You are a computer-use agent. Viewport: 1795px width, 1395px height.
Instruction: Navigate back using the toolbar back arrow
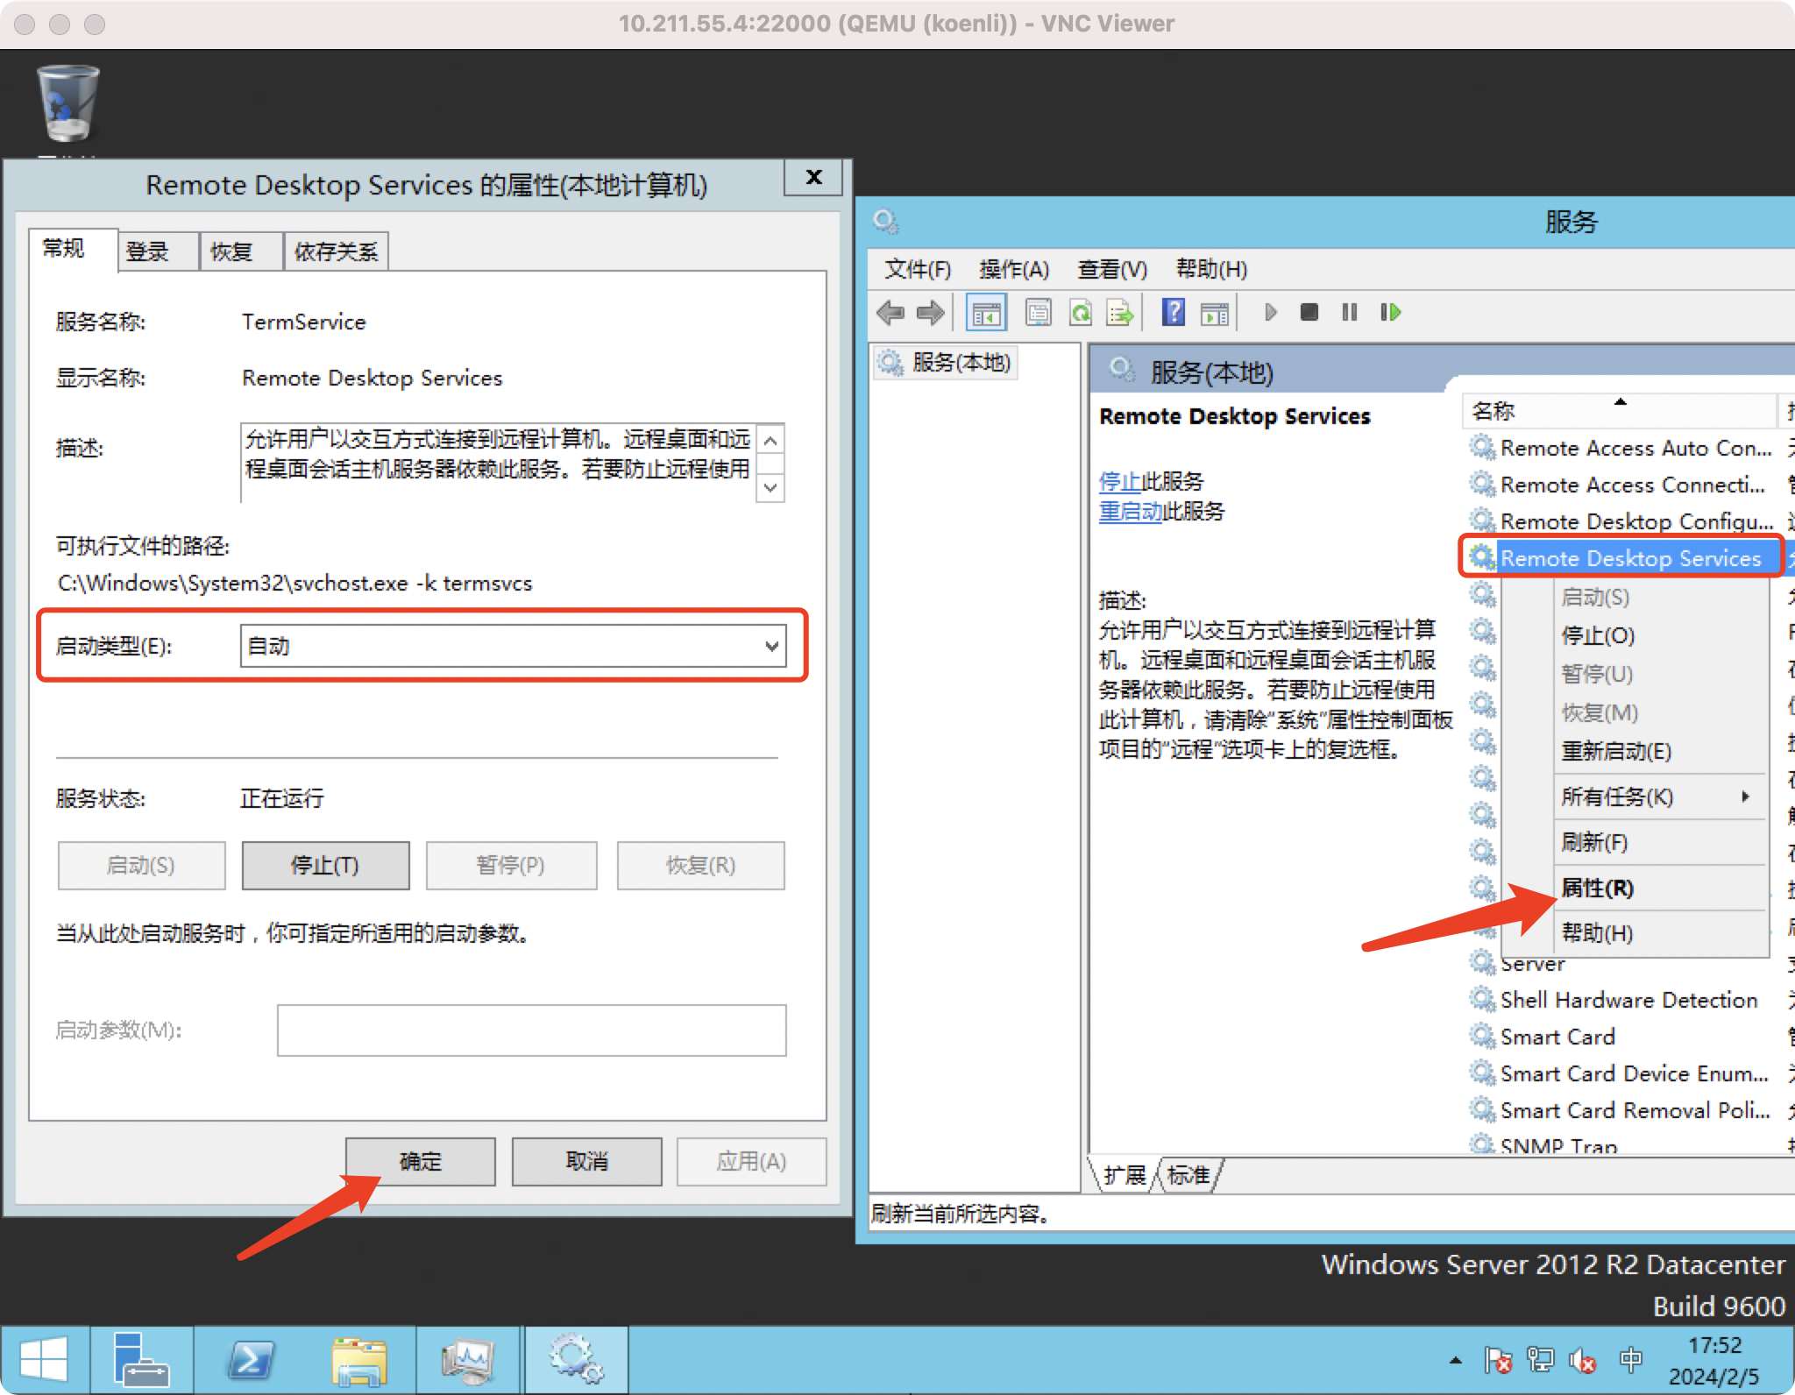pyautogui.click(x=891, y=312)
